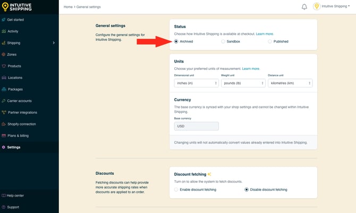Open Carrier accounts
Viewport: 356px width, 213px height.
[x=19, y=101]
